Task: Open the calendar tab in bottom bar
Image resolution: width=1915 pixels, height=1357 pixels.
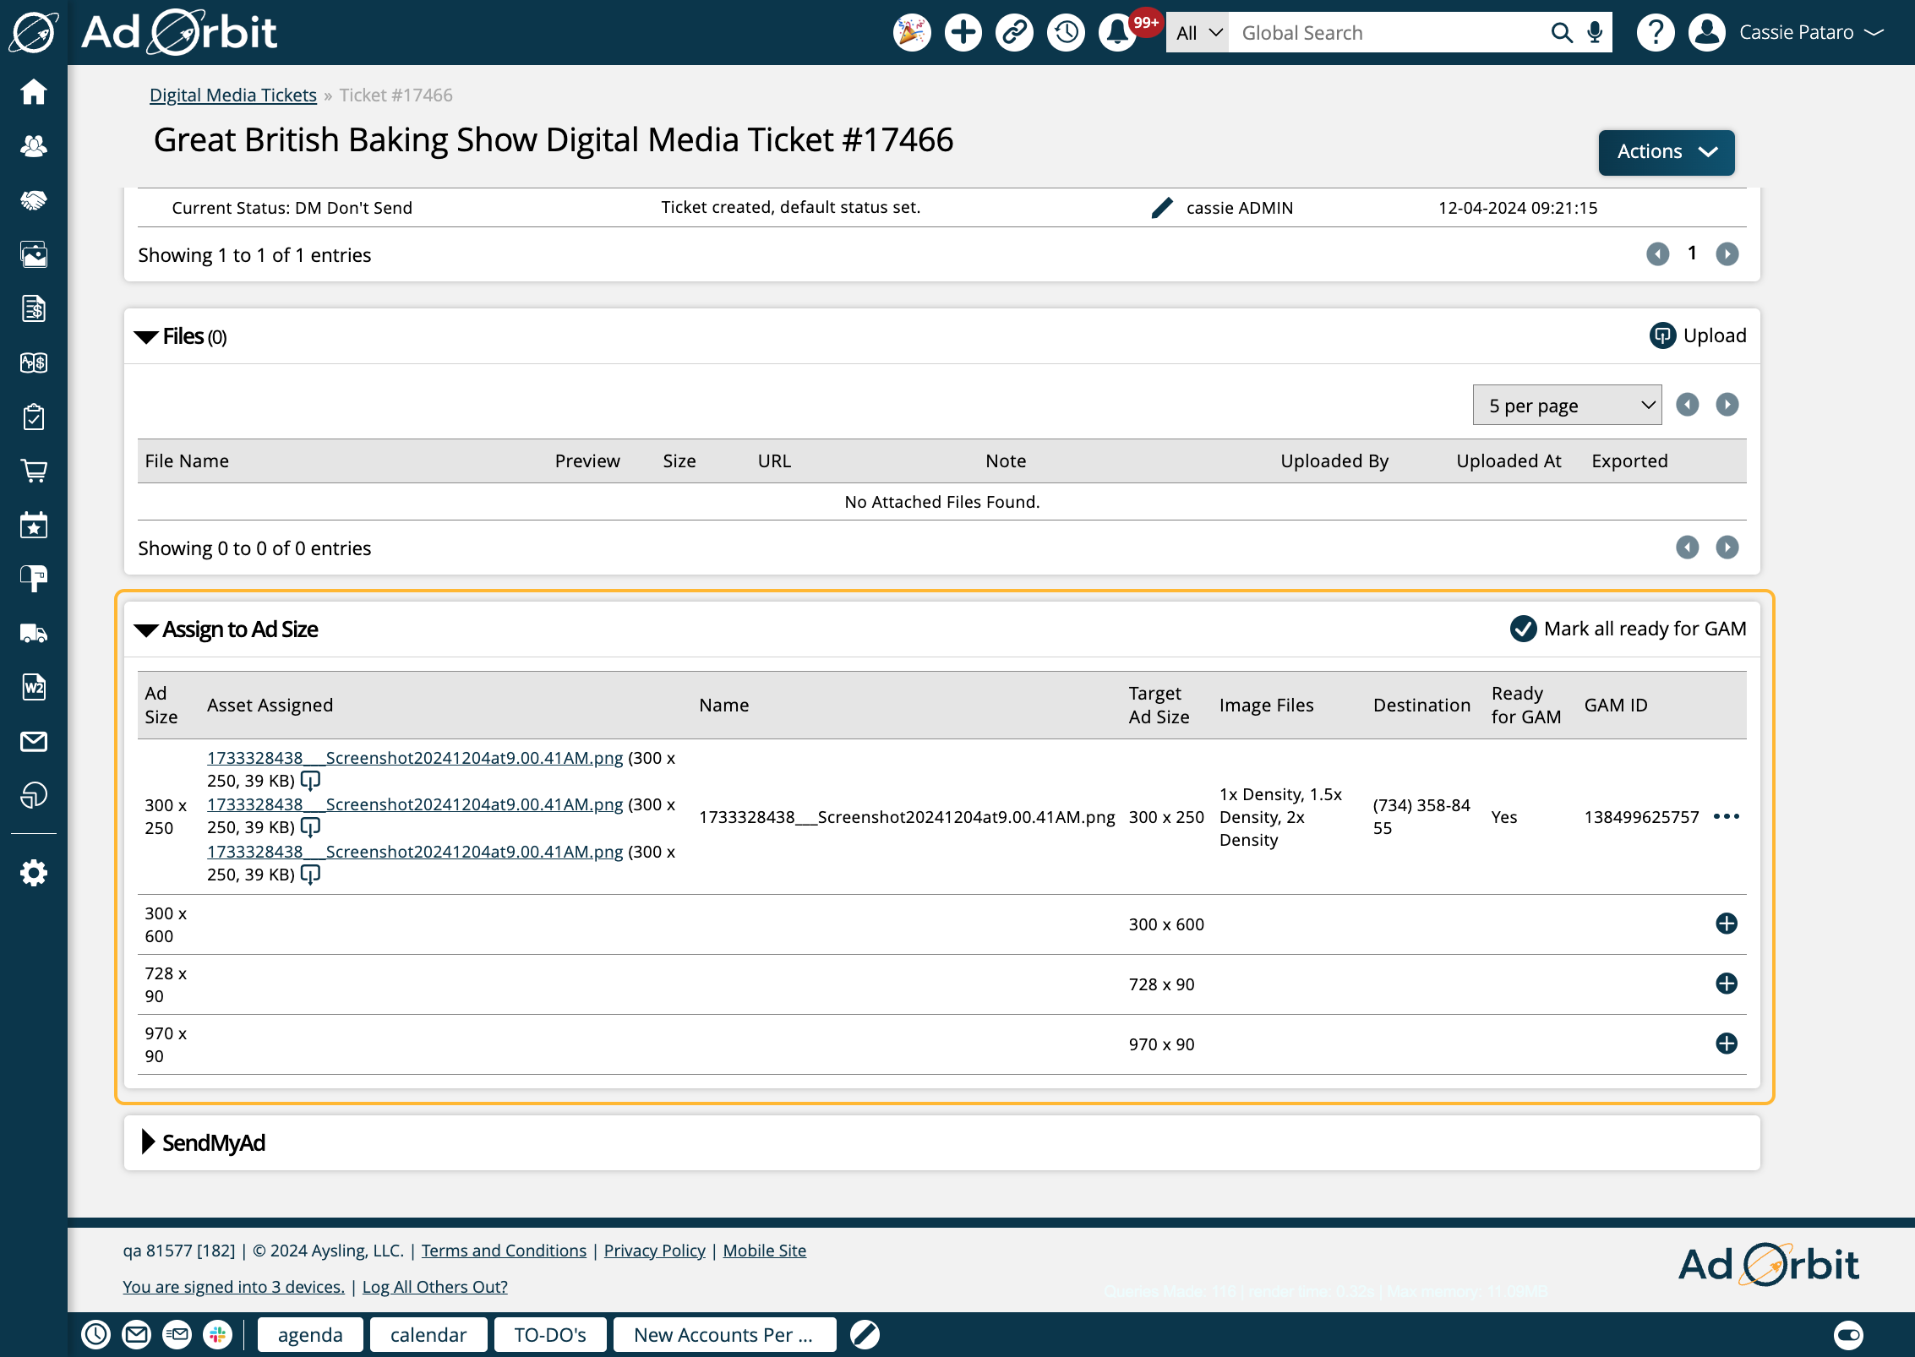Action: [428, 1335]
